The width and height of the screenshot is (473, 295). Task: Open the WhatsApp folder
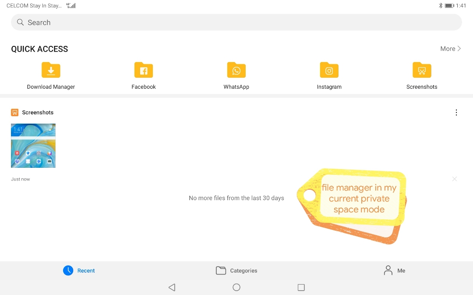[236, 70]
